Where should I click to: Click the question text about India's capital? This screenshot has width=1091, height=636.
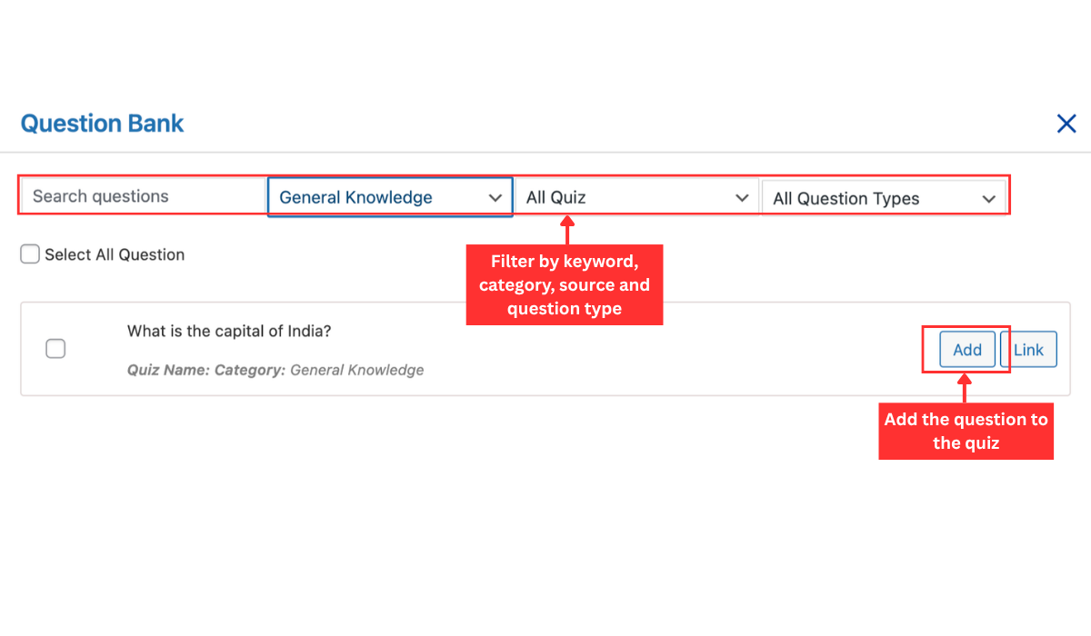coord(229,331)
